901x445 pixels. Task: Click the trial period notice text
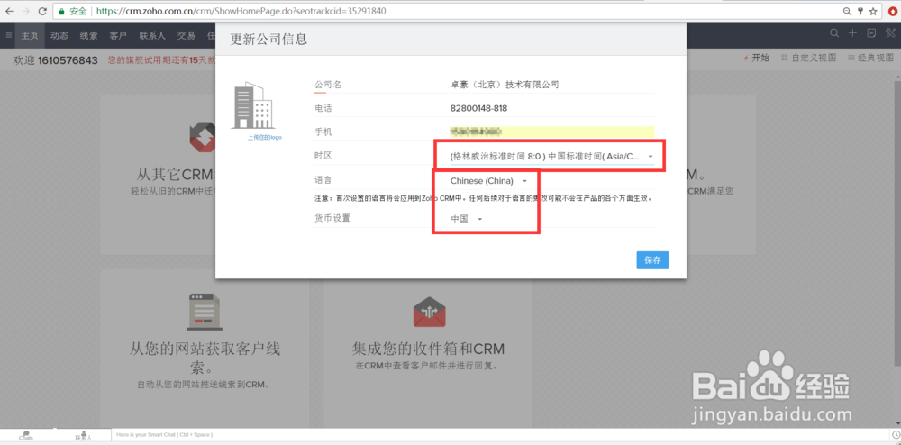(161, 60)
